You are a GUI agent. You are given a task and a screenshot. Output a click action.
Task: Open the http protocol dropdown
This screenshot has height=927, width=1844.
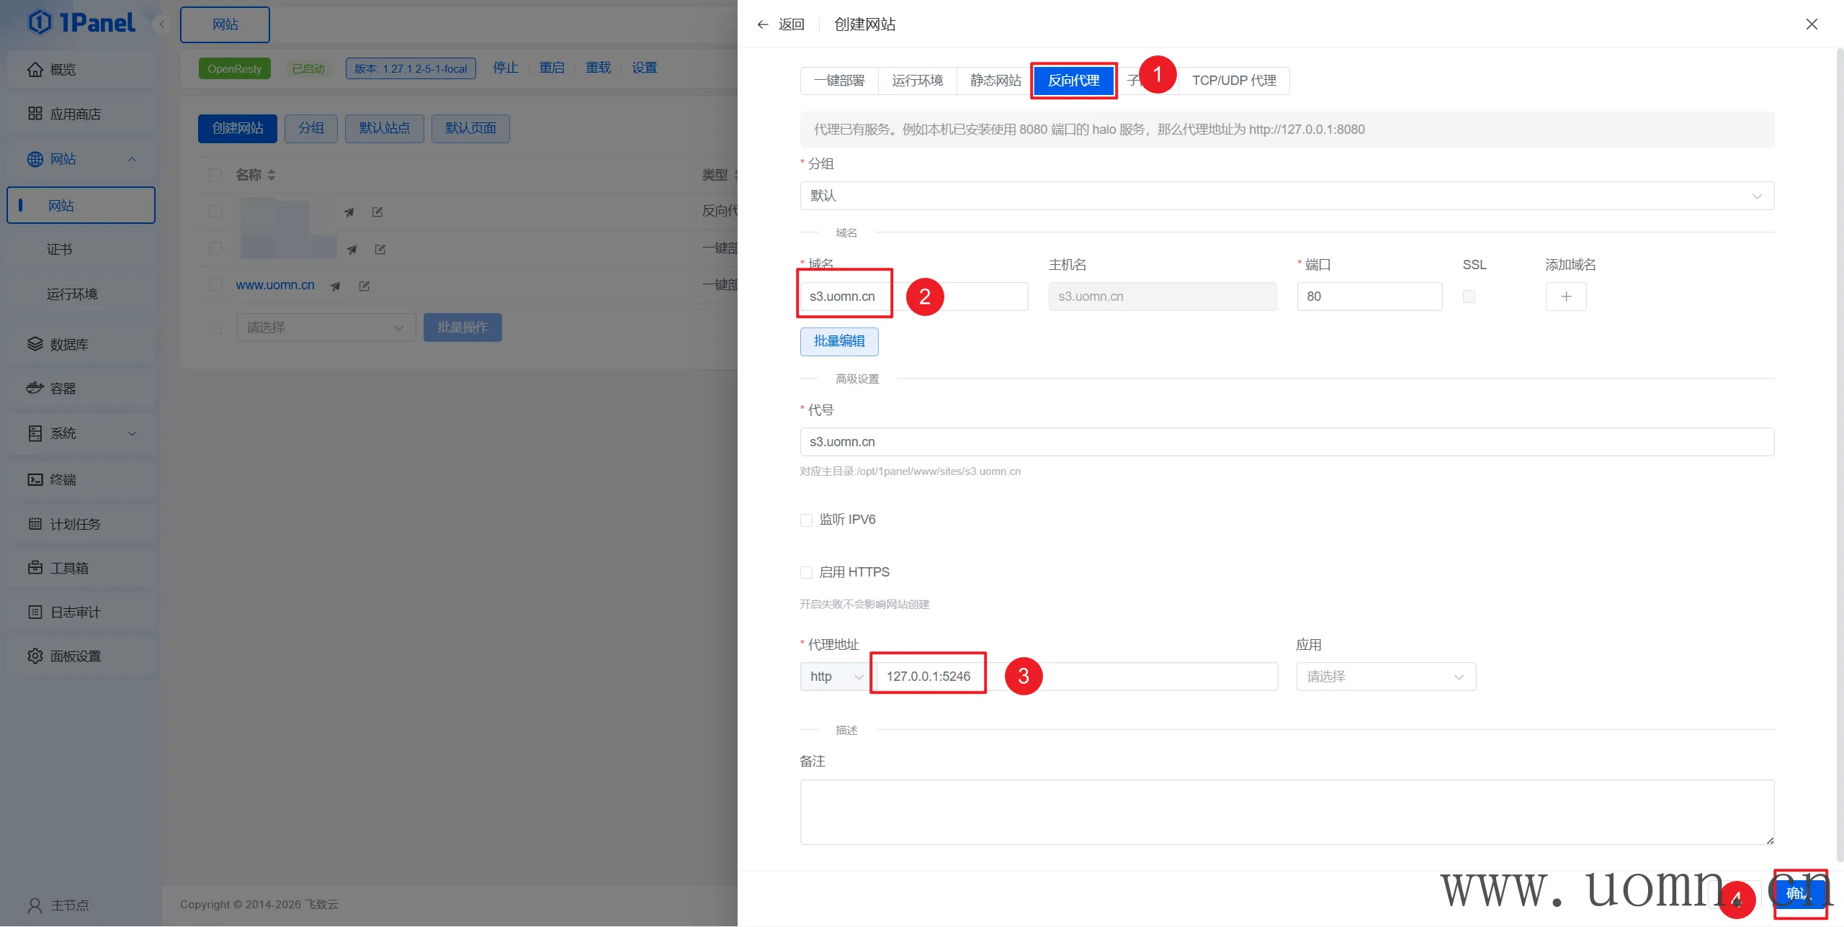pyautogui.click(x=835, y=677)
